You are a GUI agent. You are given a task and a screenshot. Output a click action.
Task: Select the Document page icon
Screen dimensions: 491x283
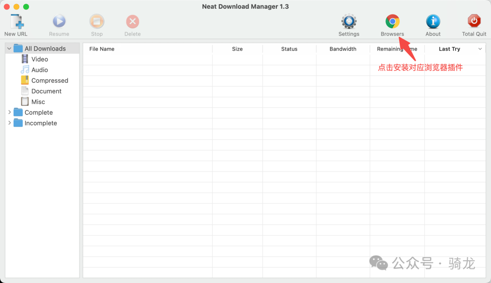click(25, 91)
